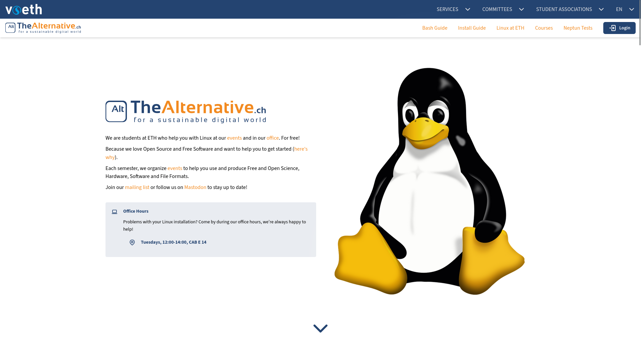Follow the Mastodon link
641x360 pixels.
[195, 187]
